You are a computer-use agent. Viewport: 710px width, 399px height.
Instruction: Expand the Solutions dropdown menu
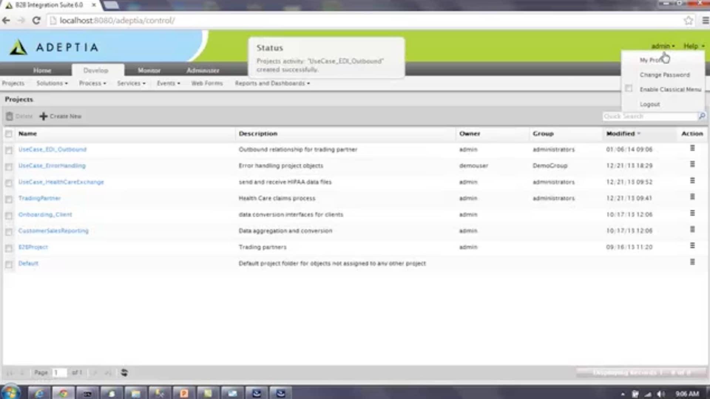tap(52, 83)
